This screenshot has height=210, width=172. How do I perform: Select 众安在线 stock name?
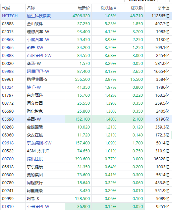pos(35,135)
